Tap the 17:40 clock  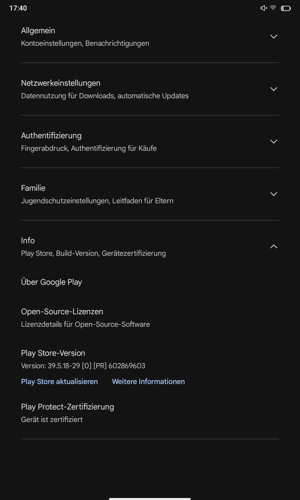[x=18, y=8]
